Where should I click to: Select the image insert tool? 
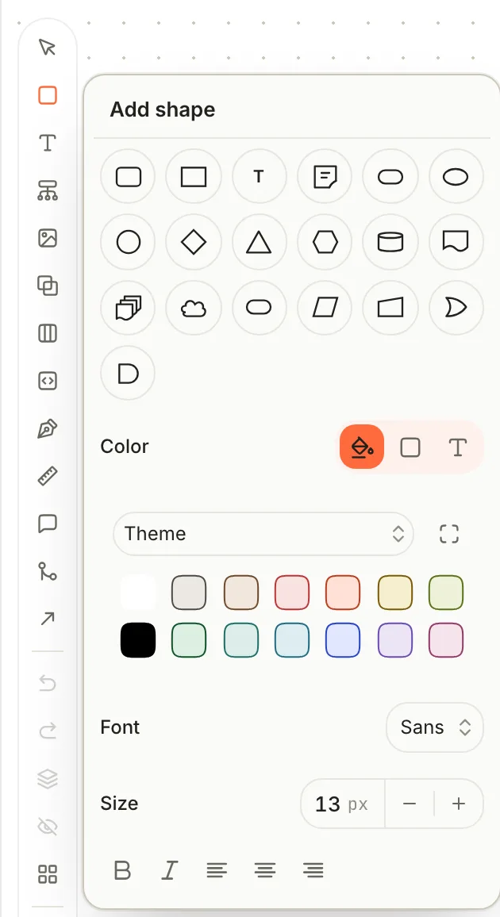(48, 238)
